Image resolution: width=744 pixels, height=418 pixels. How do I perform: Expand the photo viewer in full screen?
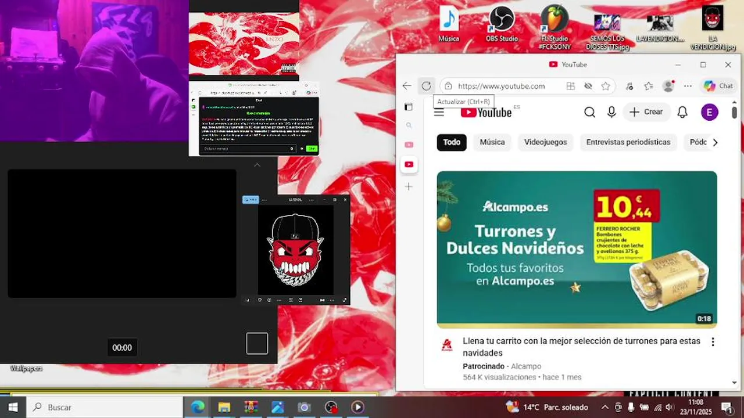345,300
